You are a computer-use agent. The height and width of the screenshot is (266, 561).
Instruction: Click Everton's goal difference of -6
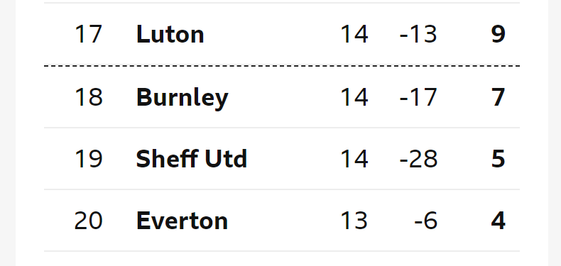[x=426, y=221]
